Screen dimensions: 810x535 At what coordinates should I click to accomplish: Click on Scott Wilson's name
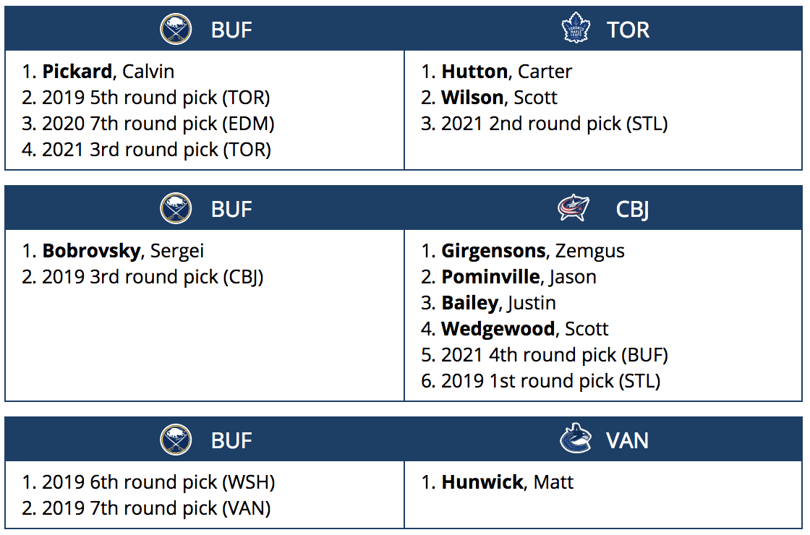click(499, 98)
